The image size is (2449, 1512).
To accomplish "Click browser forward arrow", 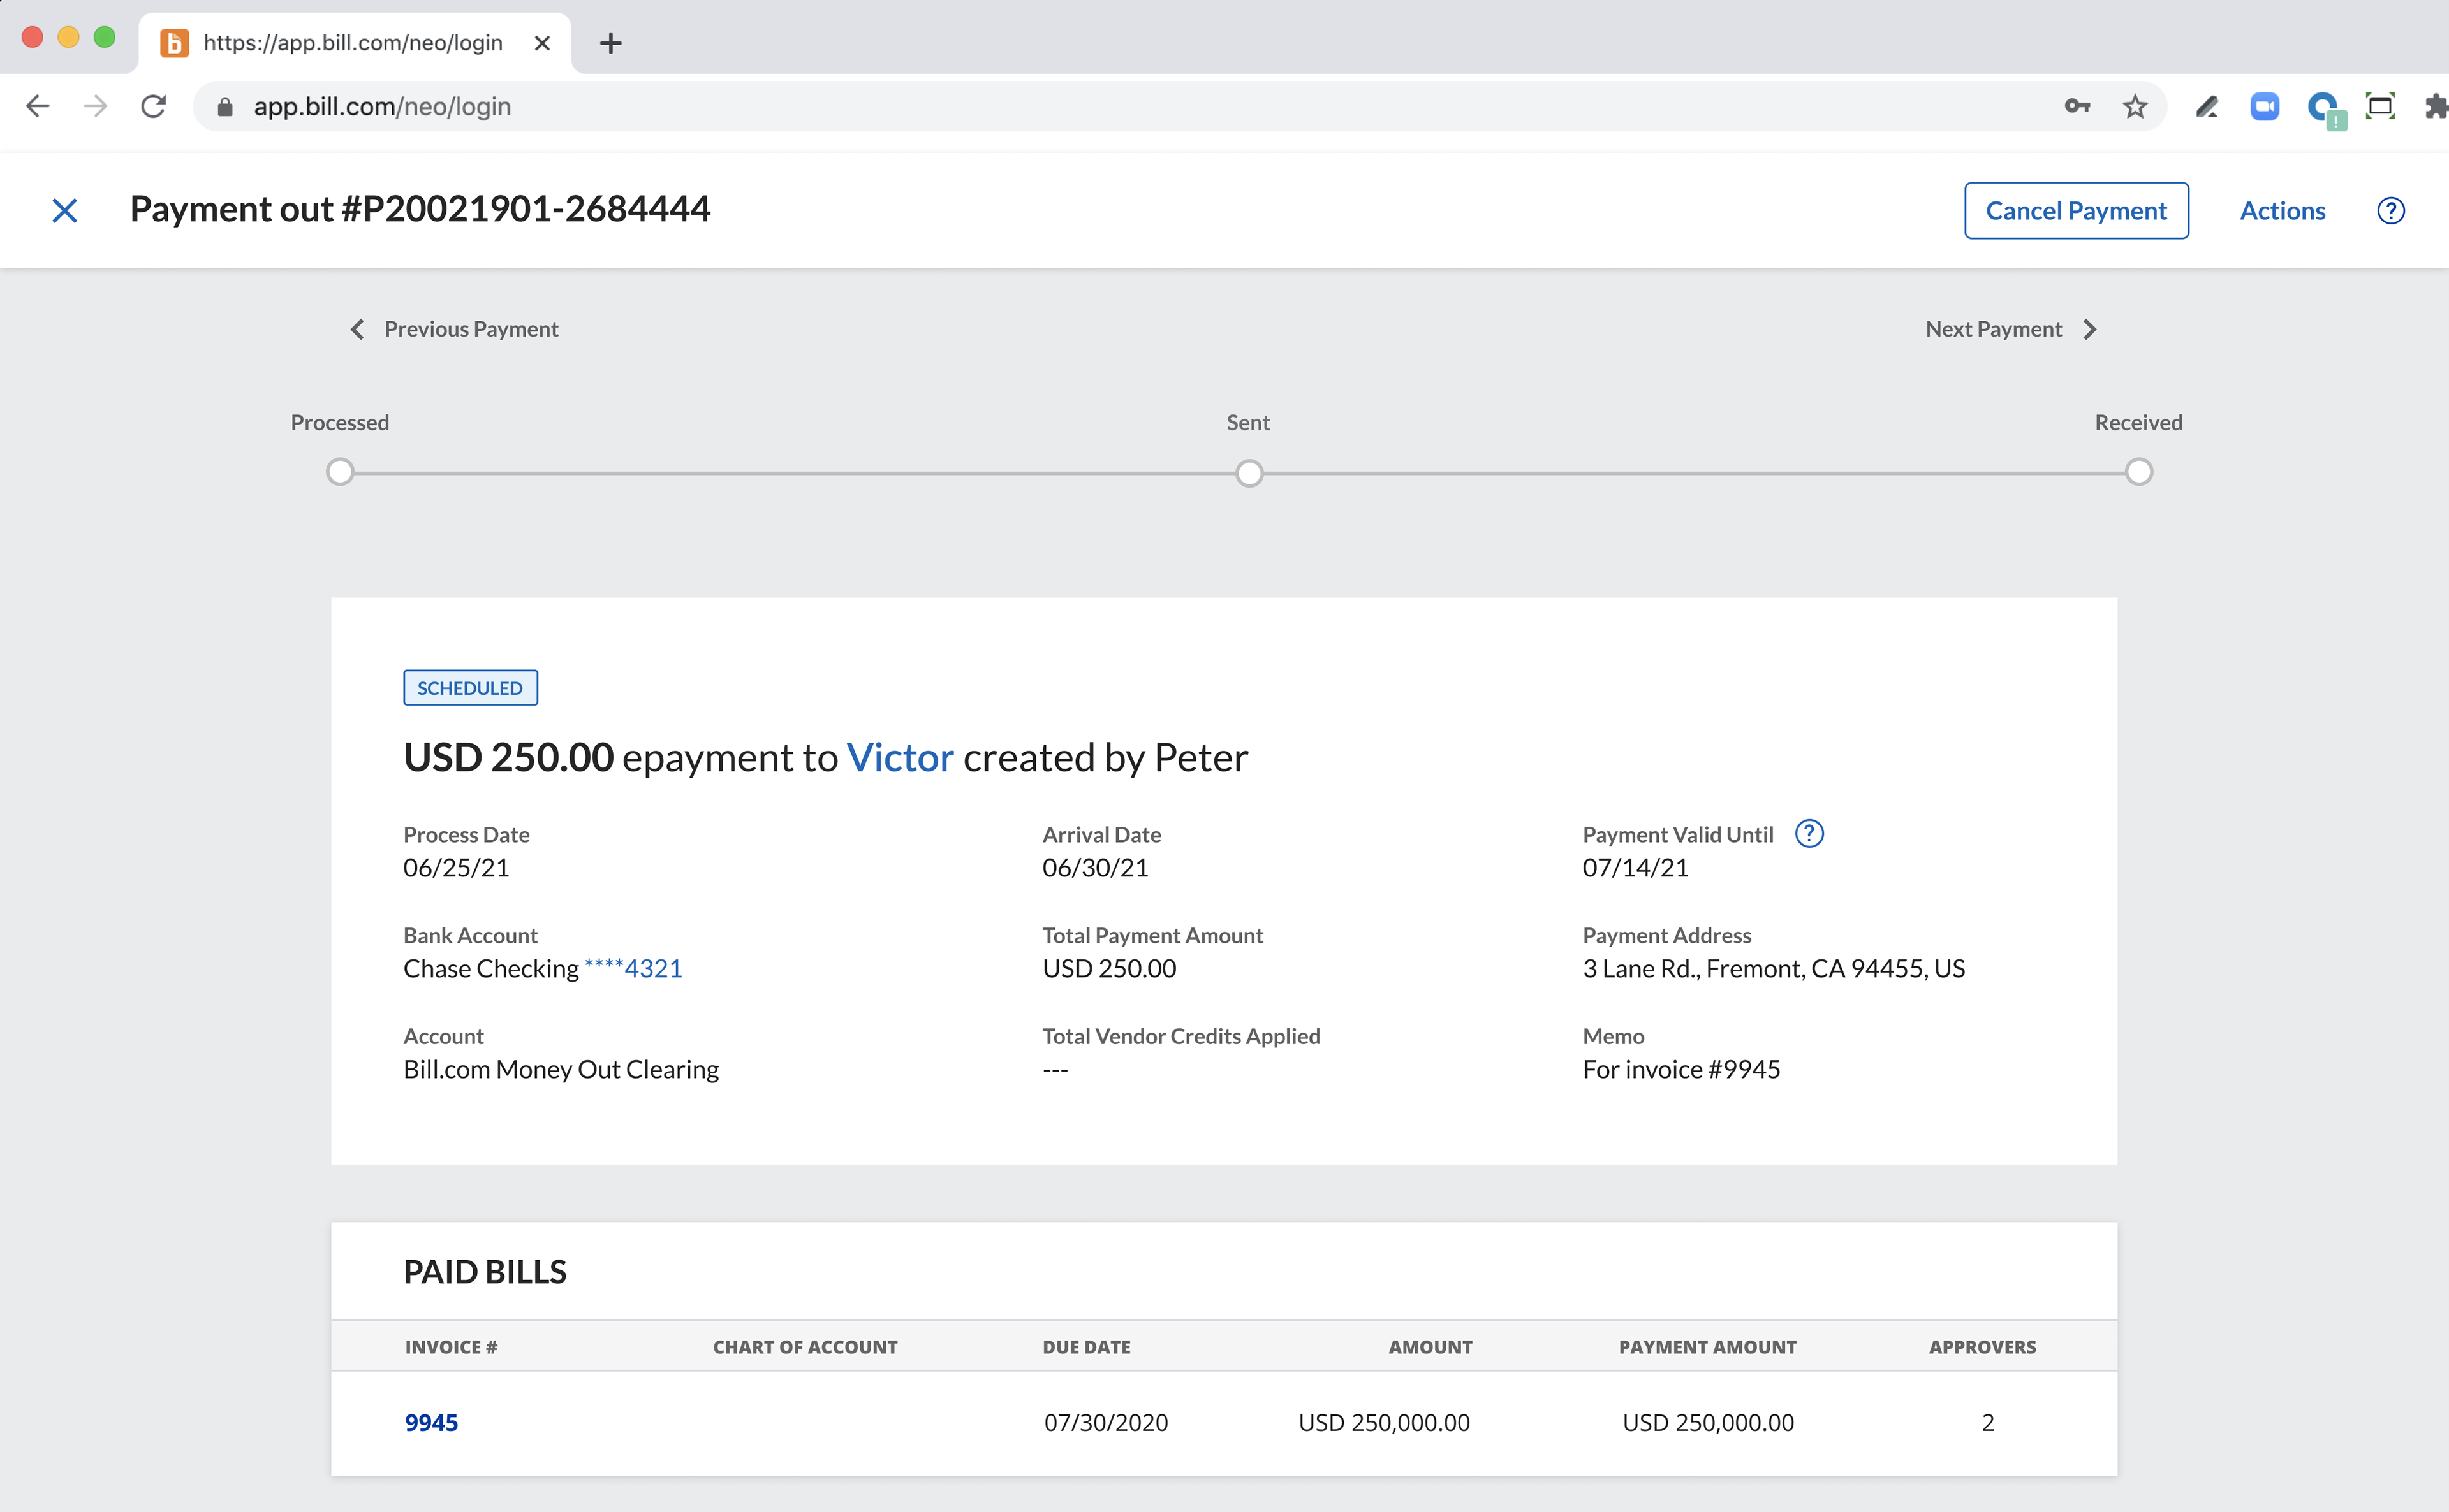I will [x=95, y=106].
